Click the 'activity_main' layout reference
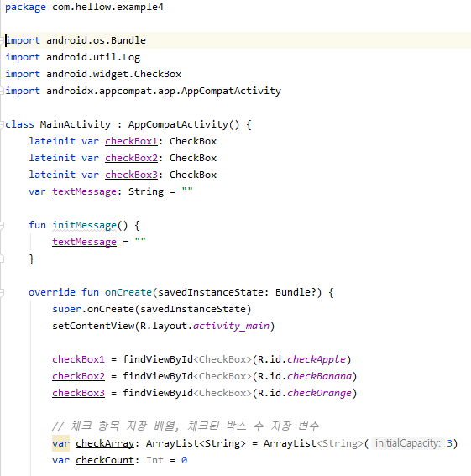471x476 pixels. click(x=231, y=326)
